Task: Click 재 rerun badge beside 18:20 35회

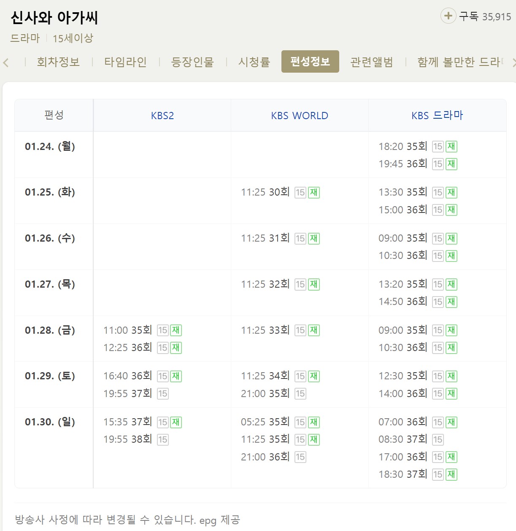Action: point(451,147)
